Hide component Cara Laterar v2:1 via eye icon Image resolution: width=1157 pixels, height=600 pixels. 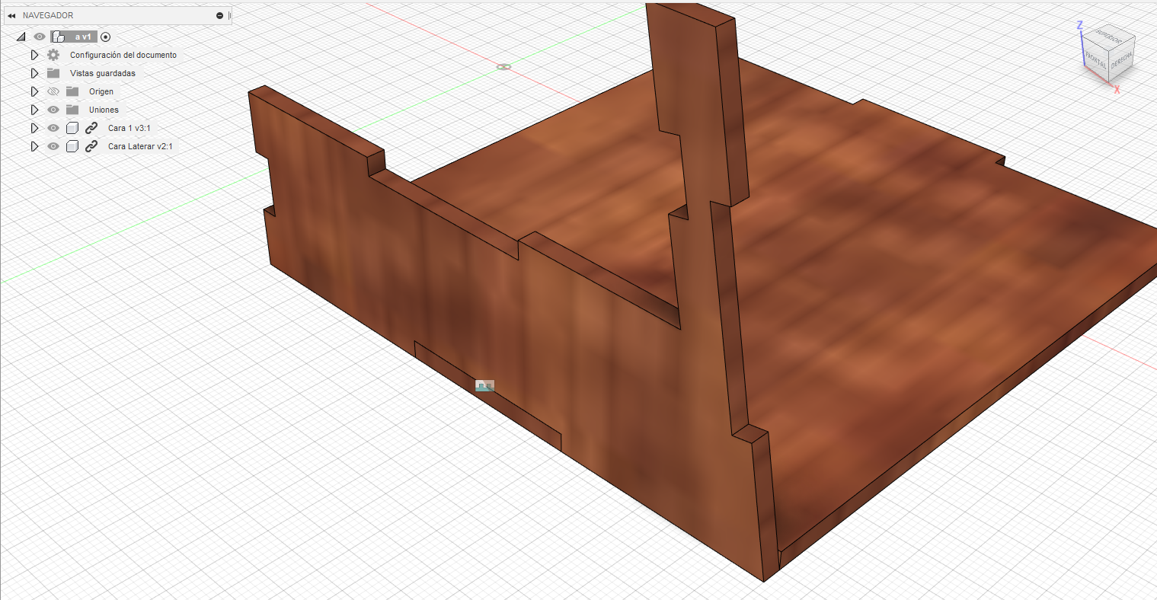(x=53, y=146)
